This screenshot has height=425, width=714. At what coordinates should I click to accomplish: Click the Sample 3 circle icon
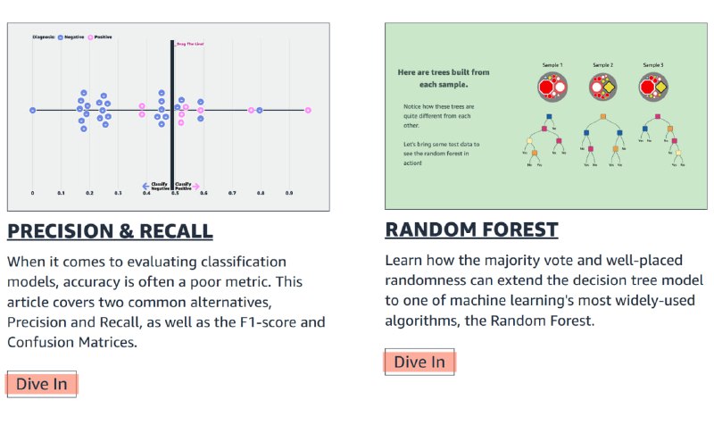653,87
